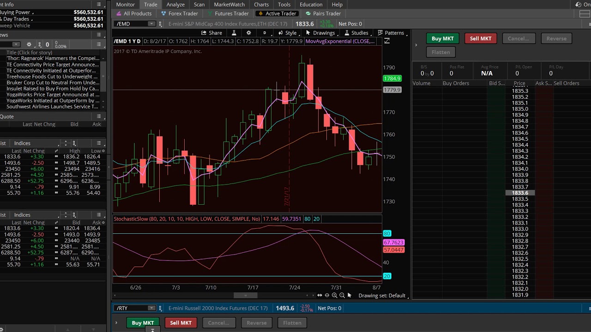591x332 pixels.
Task: Expand the arrow left of /RTY Buy MKT
Action: click(116, 323)
